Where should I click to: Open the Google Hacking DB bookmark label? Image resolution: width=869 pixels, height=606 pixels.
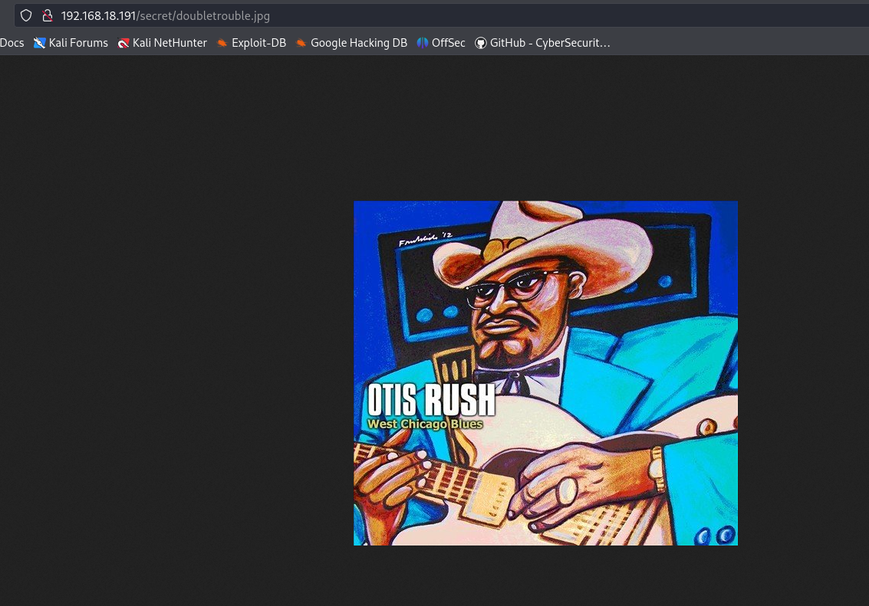[x=358, y=43]
